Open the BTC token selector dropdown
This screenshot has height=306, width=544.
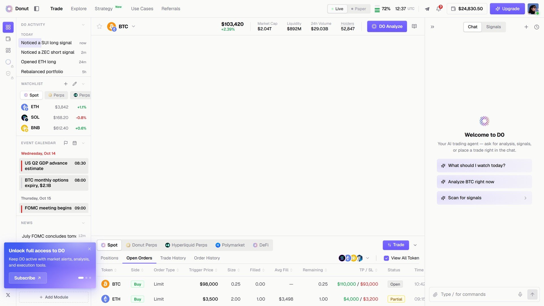coord(133,26)
